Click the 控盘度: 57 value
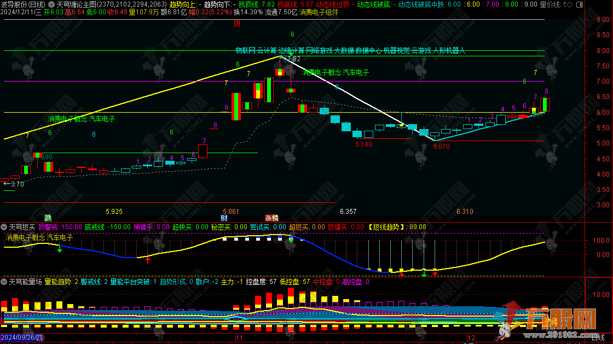Screen dimensions: 613x344 click(261, 282)
